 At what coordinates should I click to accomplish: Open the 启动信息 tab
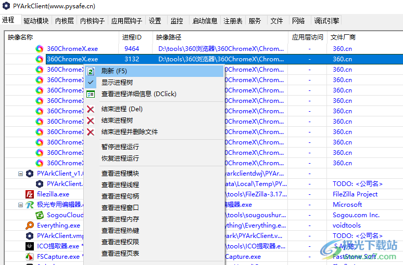205,21
